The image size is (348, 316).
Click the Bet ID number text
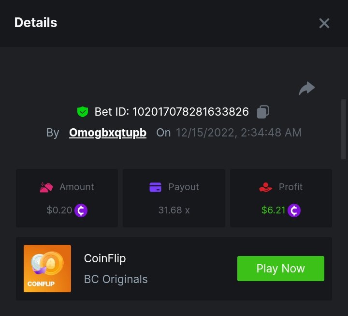coord(190,112)
